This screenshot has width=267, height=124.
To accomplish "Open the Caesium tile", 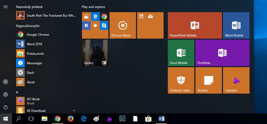I will pyautogui.click(x=236, y=80).
